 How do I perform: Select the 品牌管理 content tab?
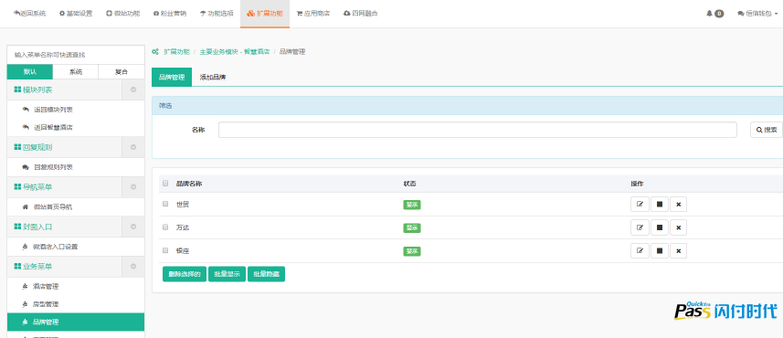[x=172, y=78]
